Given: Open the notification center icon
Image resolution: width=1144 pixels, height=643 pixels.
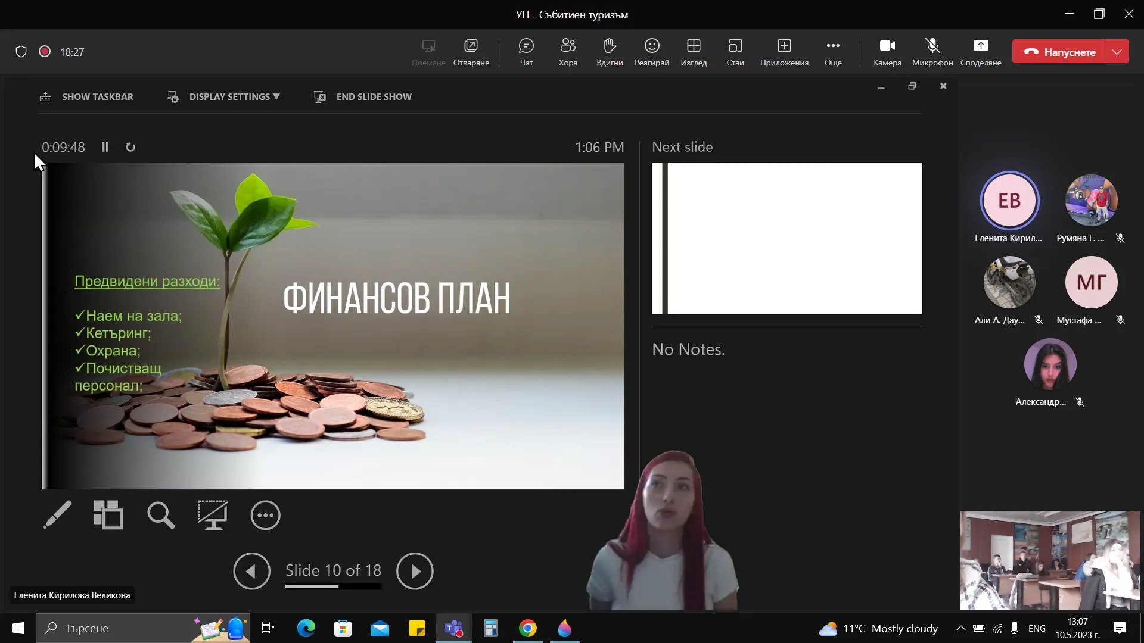Looking at the screenshot, I should click(x=1120, y=628).
